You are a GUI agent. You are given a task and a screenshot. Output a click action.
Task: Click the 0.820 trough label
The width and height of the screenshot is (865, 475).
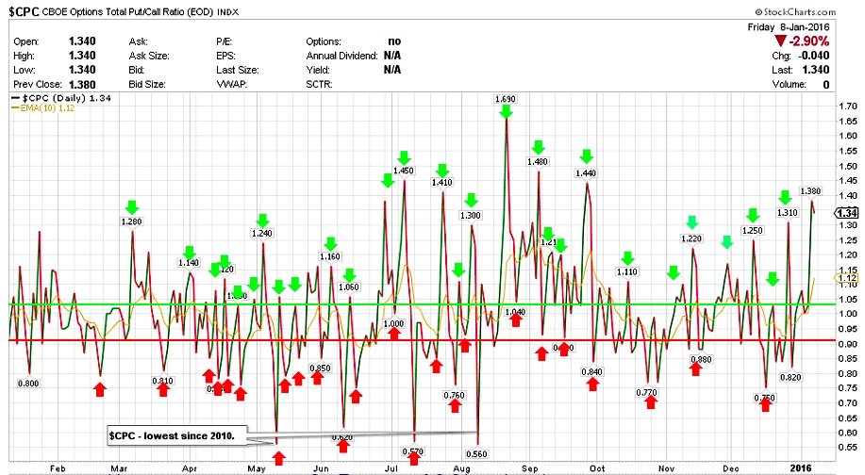(790, 378)
